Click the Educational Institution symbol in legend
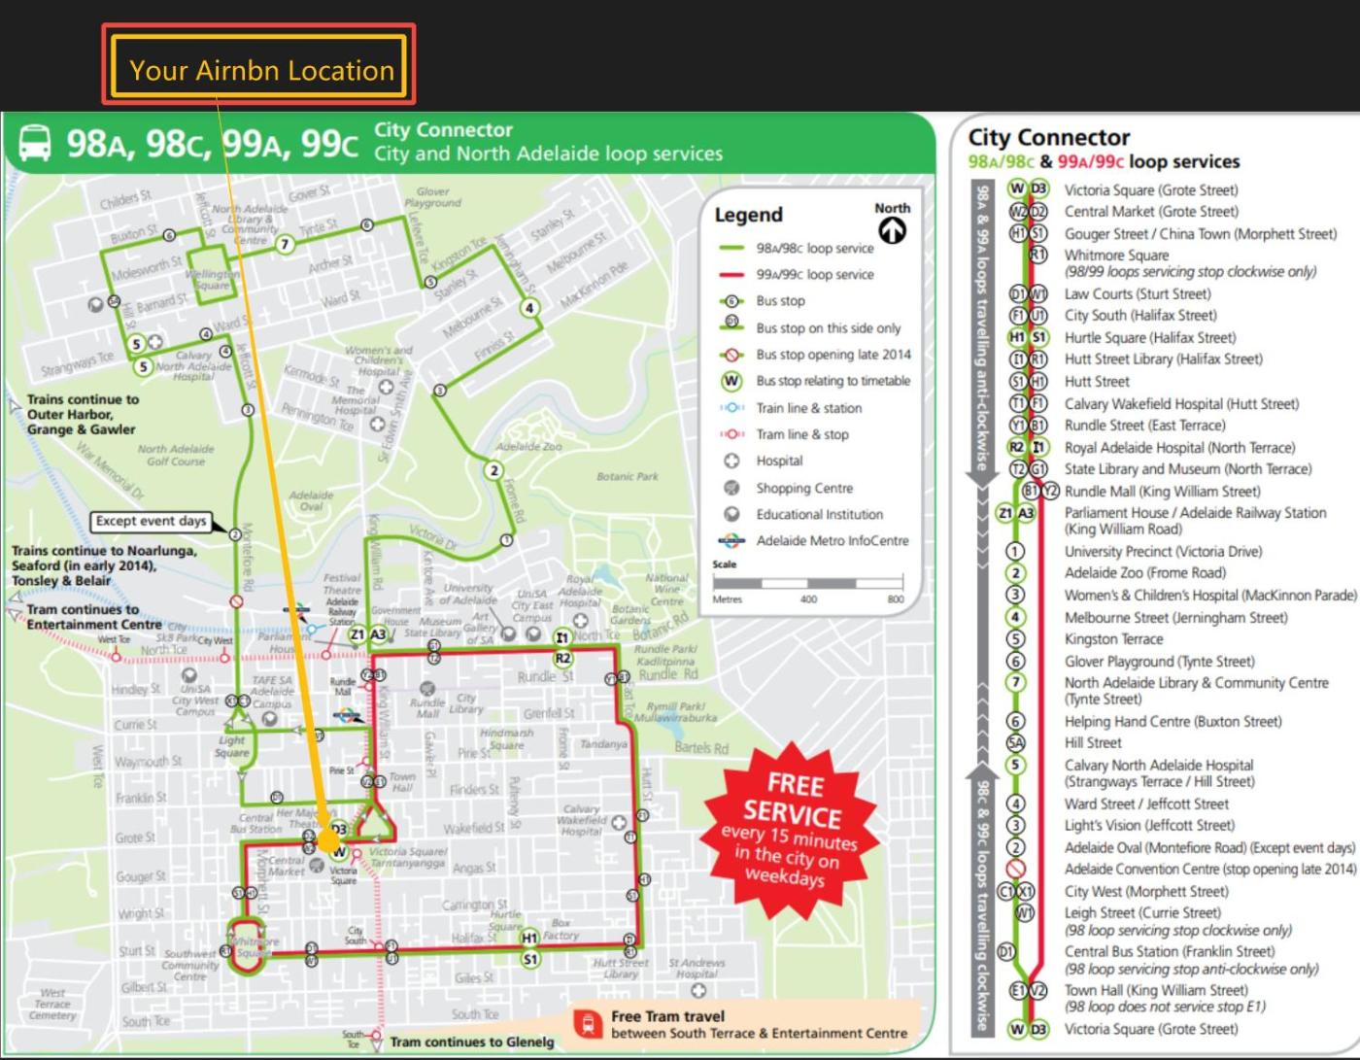The image size is (1360, 1060). (732, 514)
